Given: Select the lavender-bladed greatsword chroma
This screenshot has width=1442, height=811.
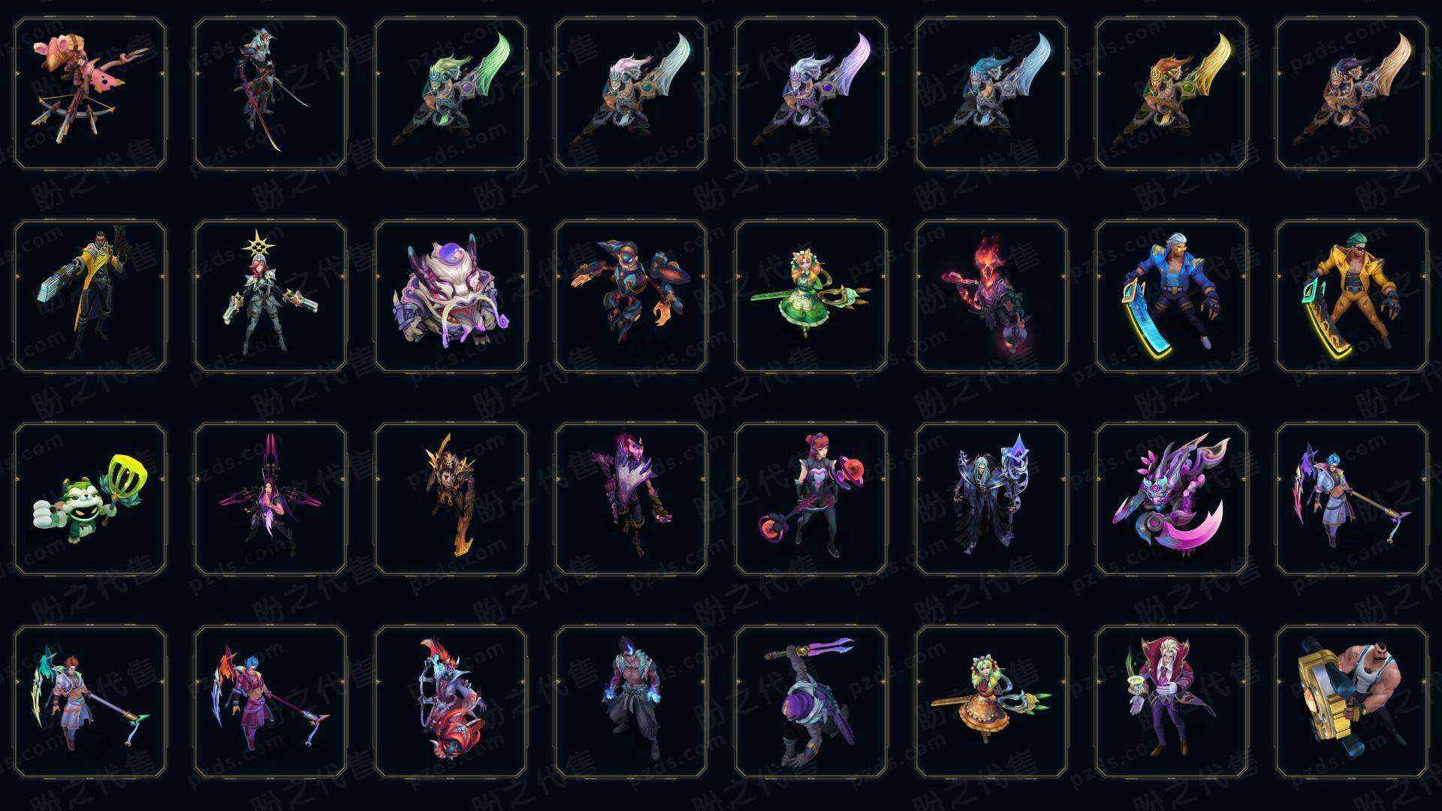Looking at the screenshot, I should coord(811,94).
